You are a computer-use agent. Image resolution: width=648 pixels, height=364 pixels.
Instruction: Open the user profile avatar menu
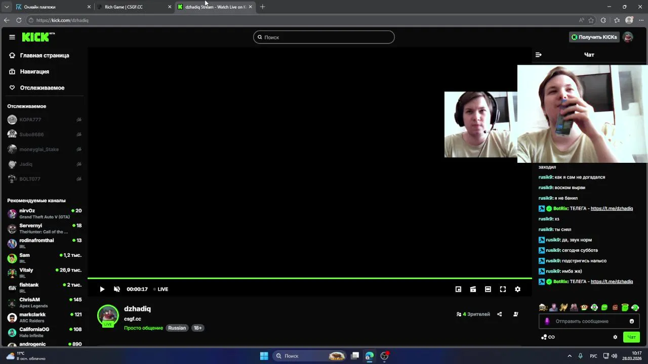coord(628,37)
